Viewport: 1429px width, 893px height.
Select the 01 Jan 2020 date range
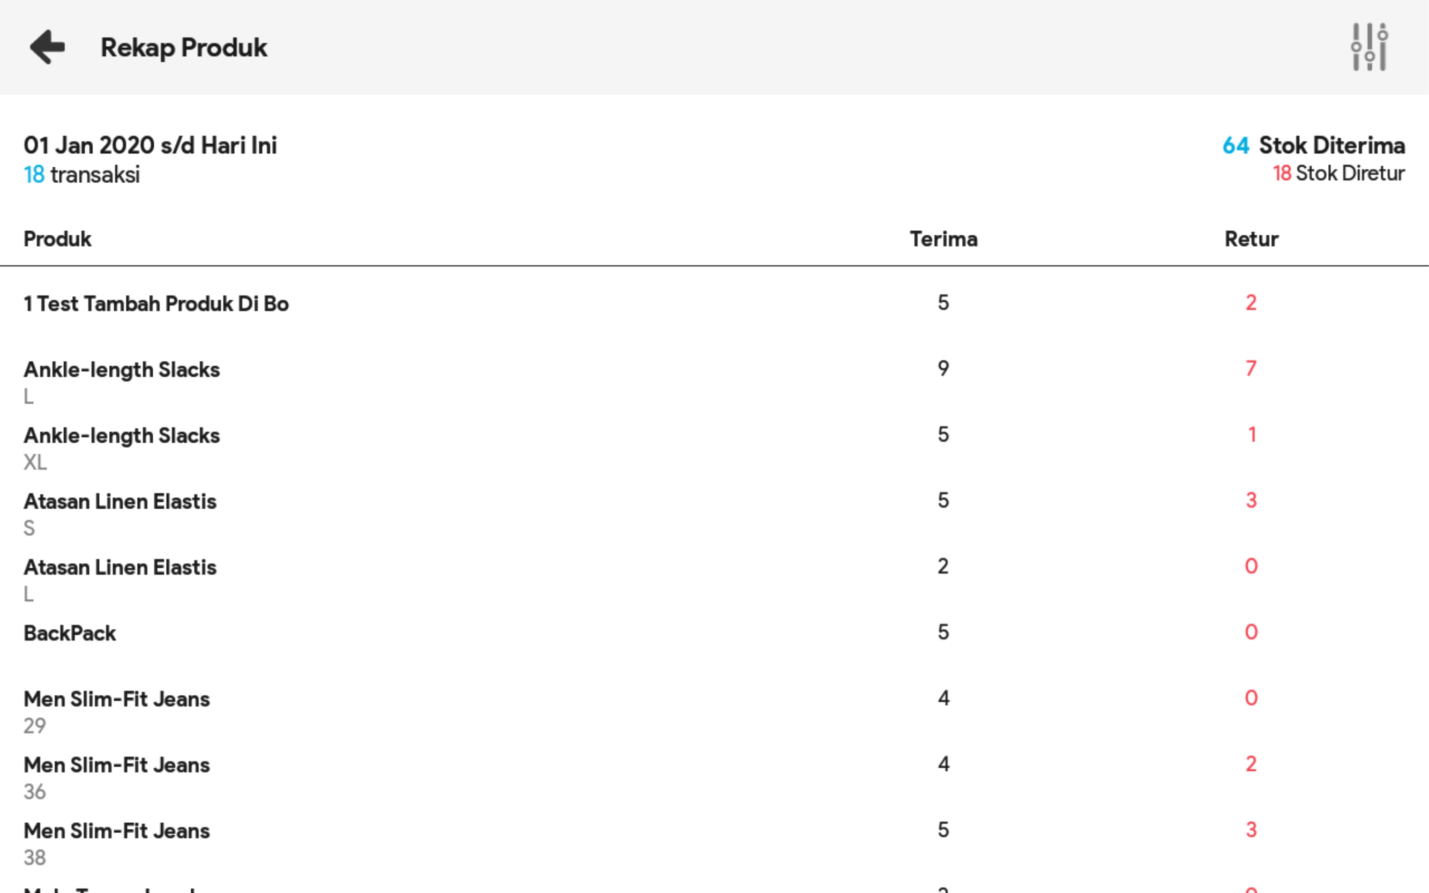[150, 145]
